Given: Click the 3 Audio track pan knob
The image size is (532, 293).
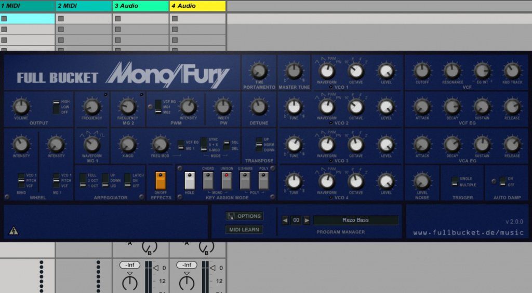Looking at the screenshot, I should pos(130,283).
